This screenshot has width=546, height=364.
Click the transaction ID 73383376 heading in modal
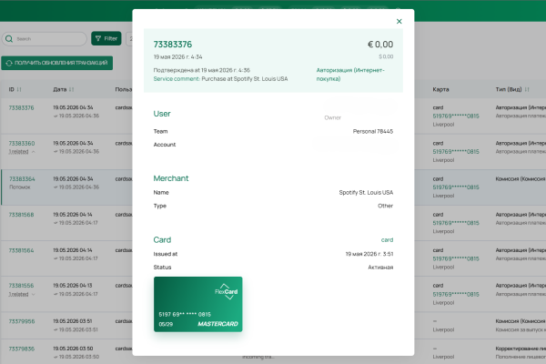(173, 45)
